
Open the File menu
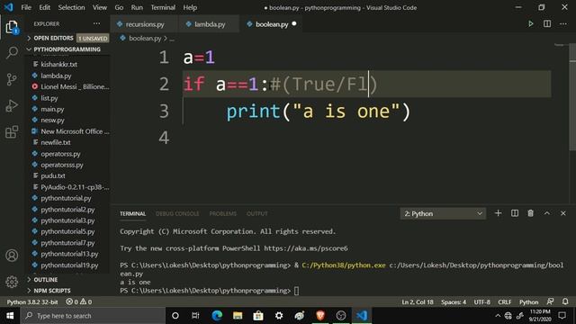point(26,7)
